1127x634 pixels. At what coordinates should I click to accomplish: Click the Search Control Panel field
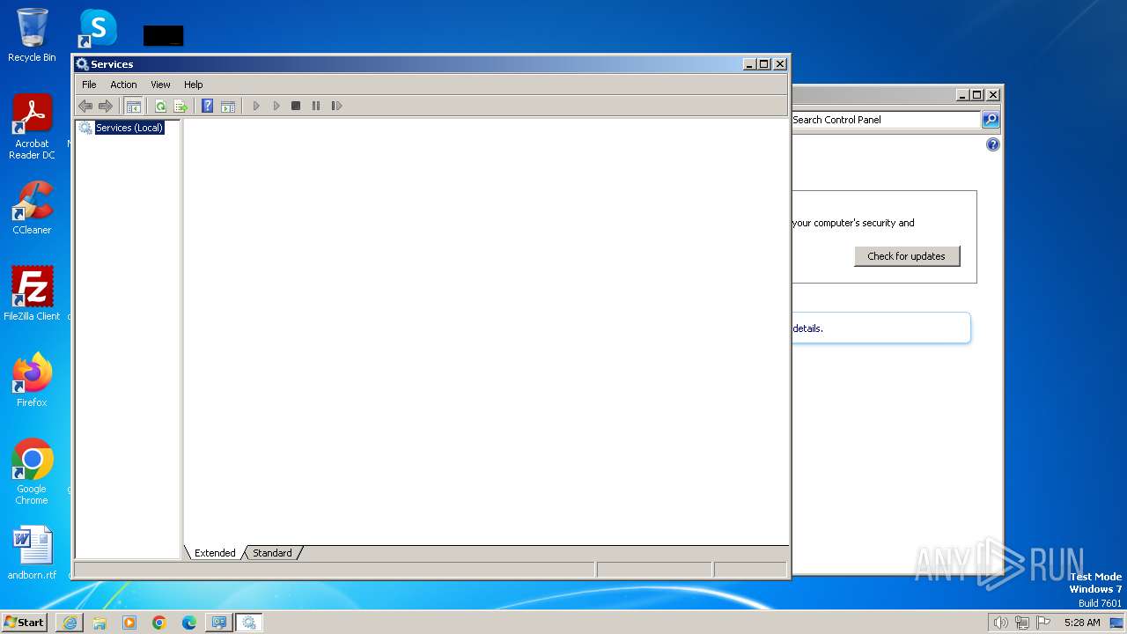point(885,120)
